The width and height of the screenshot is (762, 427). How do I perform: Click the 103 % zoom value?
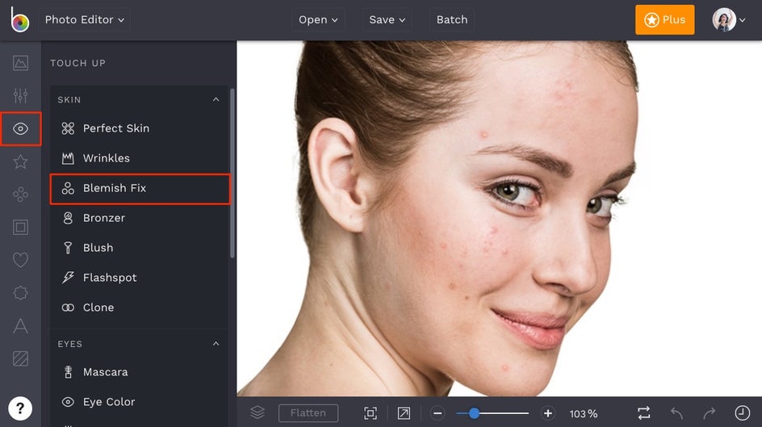[x=584, y=414]
